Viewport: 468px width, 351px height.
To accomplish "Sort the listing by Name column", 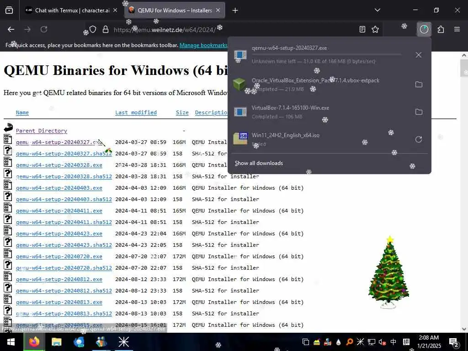I will coord(22,112).
